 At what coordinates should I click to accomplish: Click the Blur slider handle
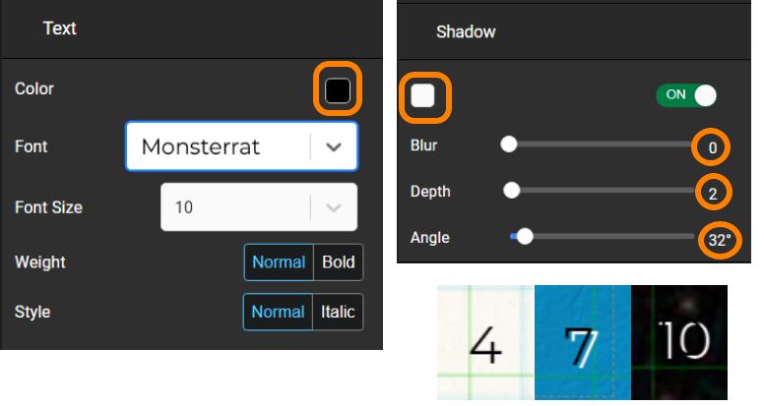click(x=509, y=144)
